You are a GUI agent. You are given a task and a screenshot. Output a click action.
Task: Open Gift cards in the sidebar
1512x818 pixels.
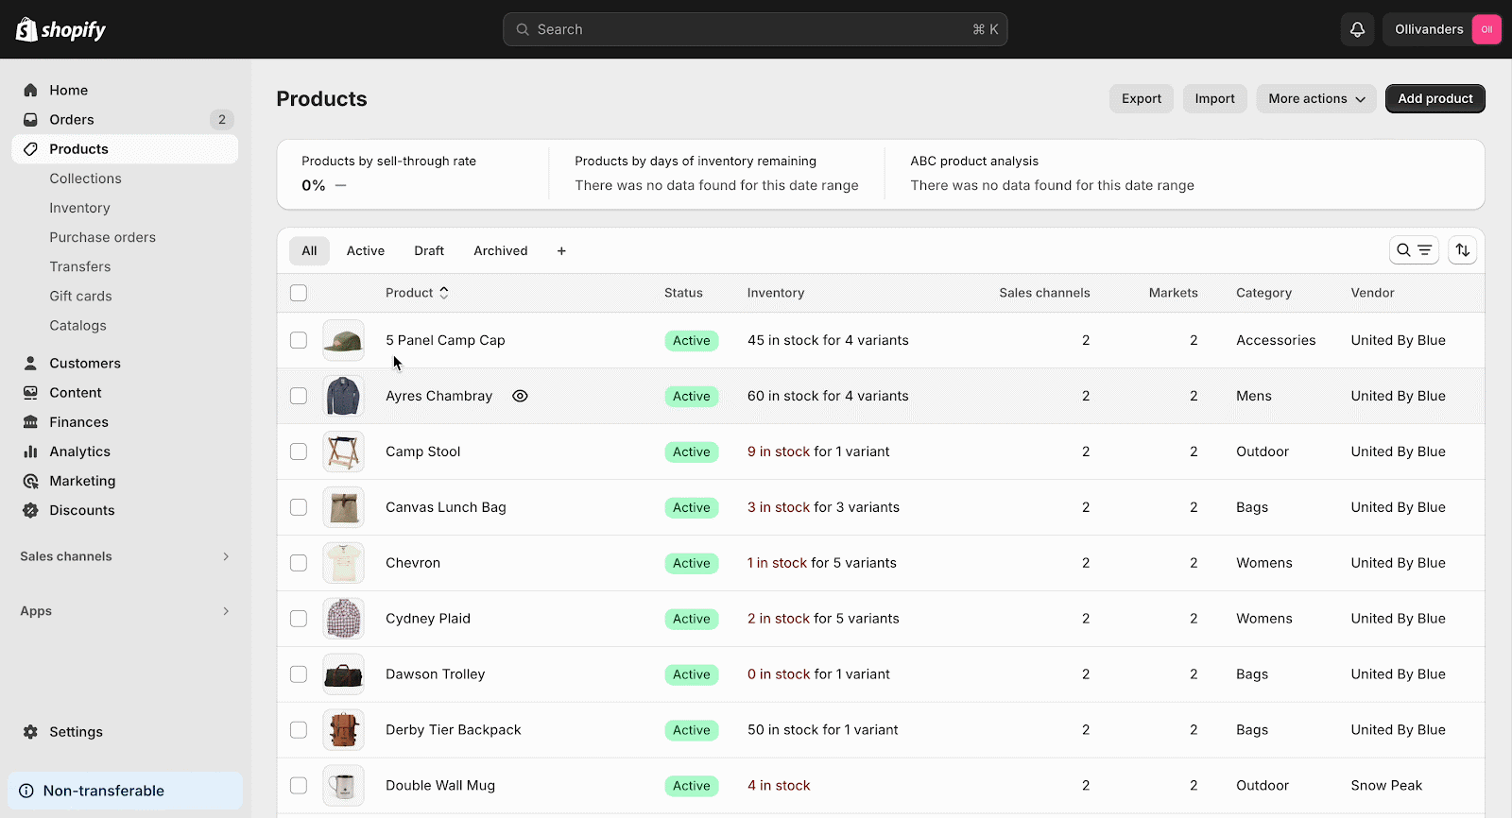tap(80, 296)
